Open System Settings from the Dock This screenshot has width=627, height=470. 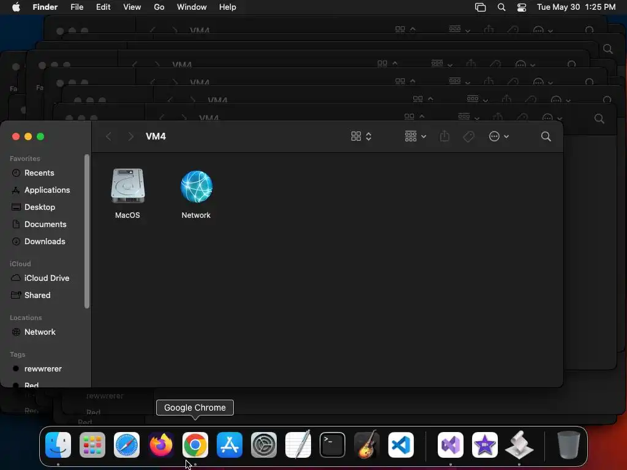pyautogui.click(x=264, y=445)
